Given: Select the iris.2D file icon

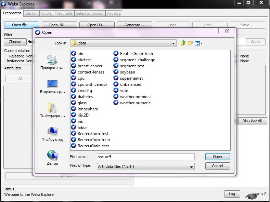Looking at the screenshot, I should click(74, 115).
